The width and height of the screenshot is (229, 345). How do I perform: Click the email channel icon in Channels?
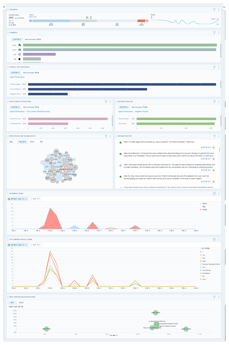[20, 50]
